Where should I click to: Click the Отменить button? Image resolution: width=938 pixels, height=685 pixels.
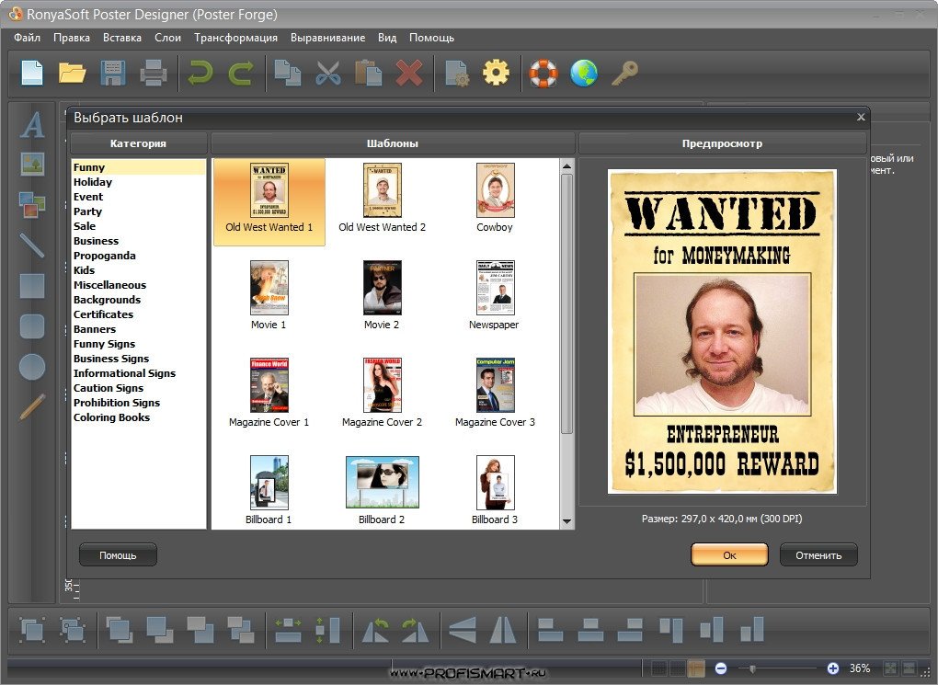[x=818, y=554]
